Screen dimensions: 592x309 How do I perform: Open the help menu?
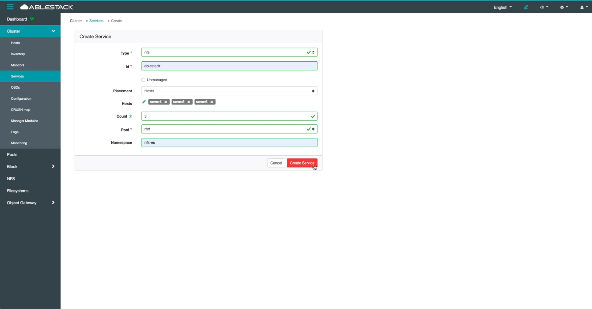(x=544, y=7)
